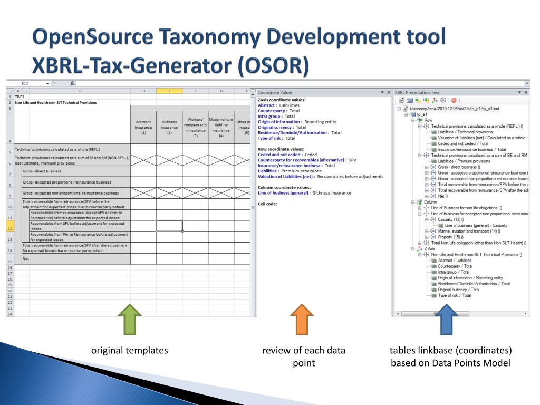Screen dimensions: 540x405
Task: Collapse the Casualty (13) node
Action: tap(427, 220)
